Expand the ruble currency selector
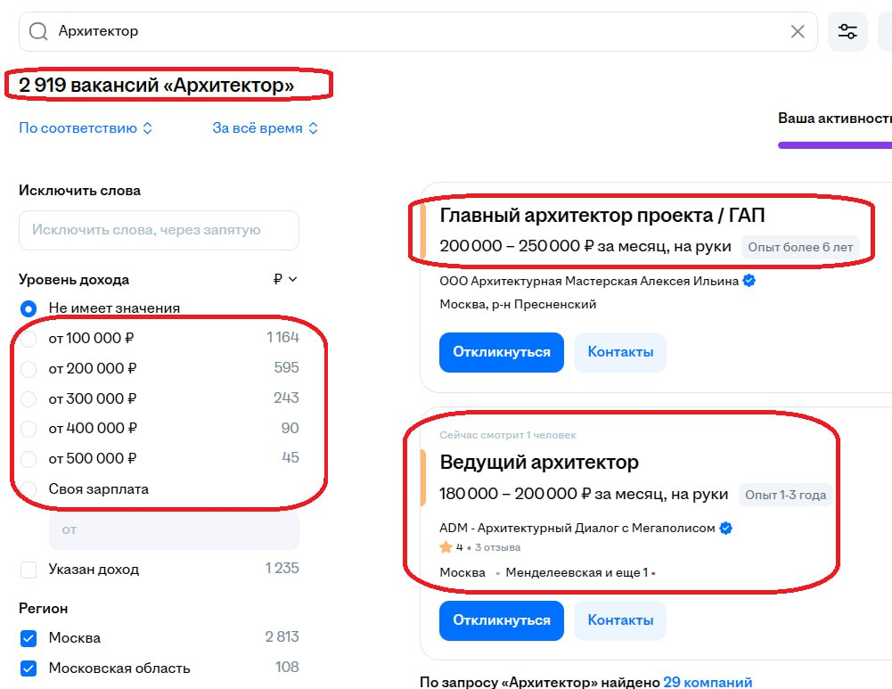Viewport: 892px width, 689px height. click(x=285, y=279)
